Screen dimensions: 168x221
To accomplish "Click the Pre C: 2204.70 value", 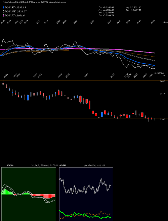I will tap(106, 15).
